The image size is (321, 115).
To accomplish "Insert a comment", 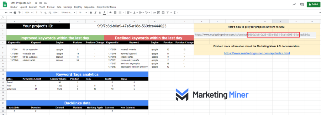I will [159, 13].
